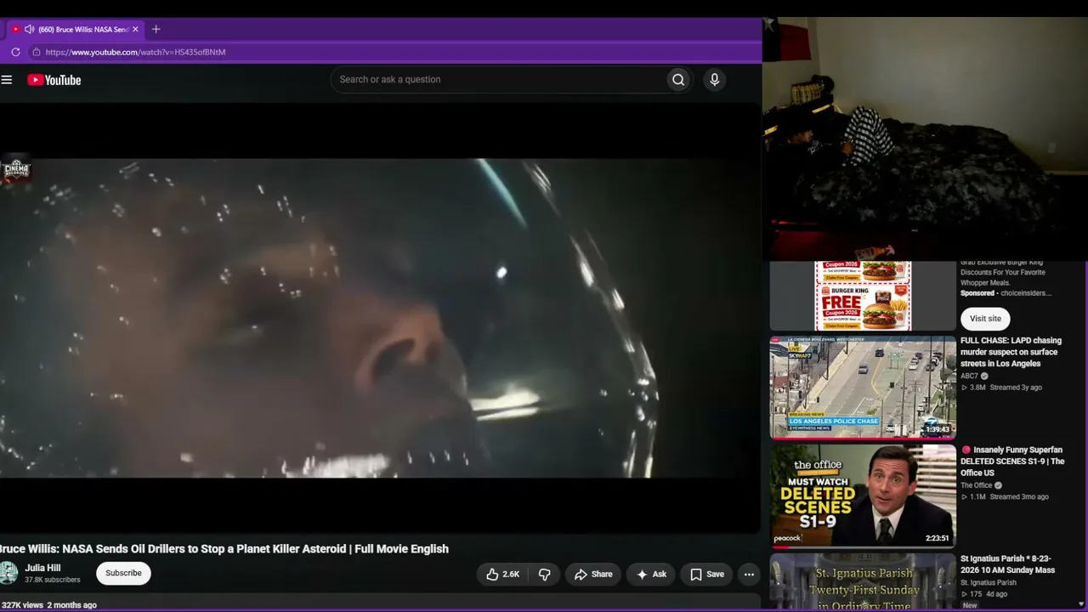The image size is (1088, 612).
Task: Click the 'Sponsored · choiceinsiders' label
Action: click(1006, 293)
